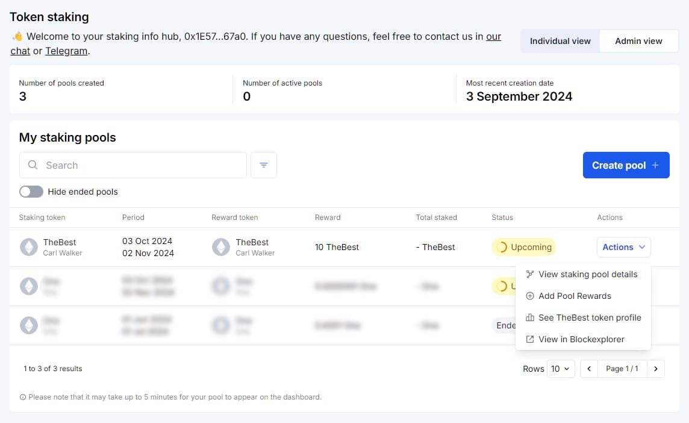Select View in Blockexplorer
Viewport: 689px width, 423px height.
point(582,339)
